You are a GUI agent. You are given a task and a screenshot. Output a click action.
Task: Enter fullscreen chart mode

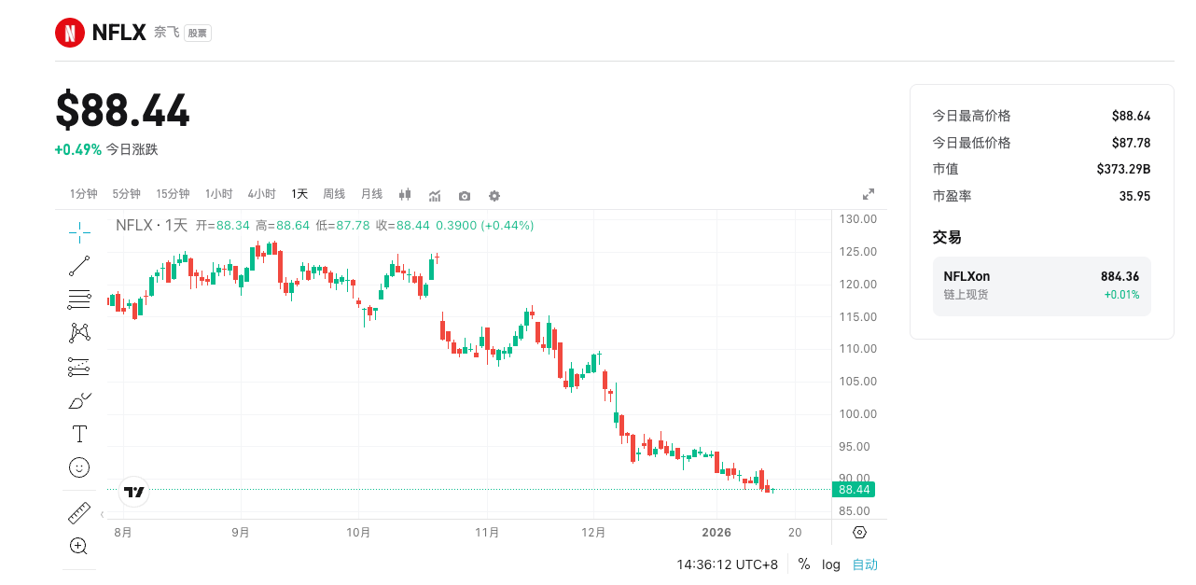(869, 194)
